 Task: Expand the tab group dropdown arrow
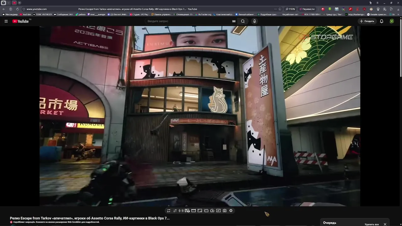[8, 3]
